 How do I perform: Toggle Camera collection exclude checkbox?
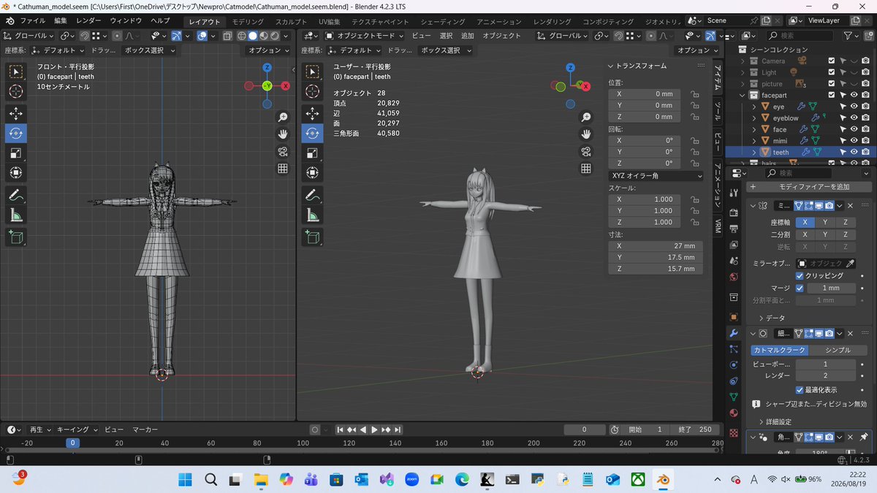pyautogui.click(x=831, y=61)
